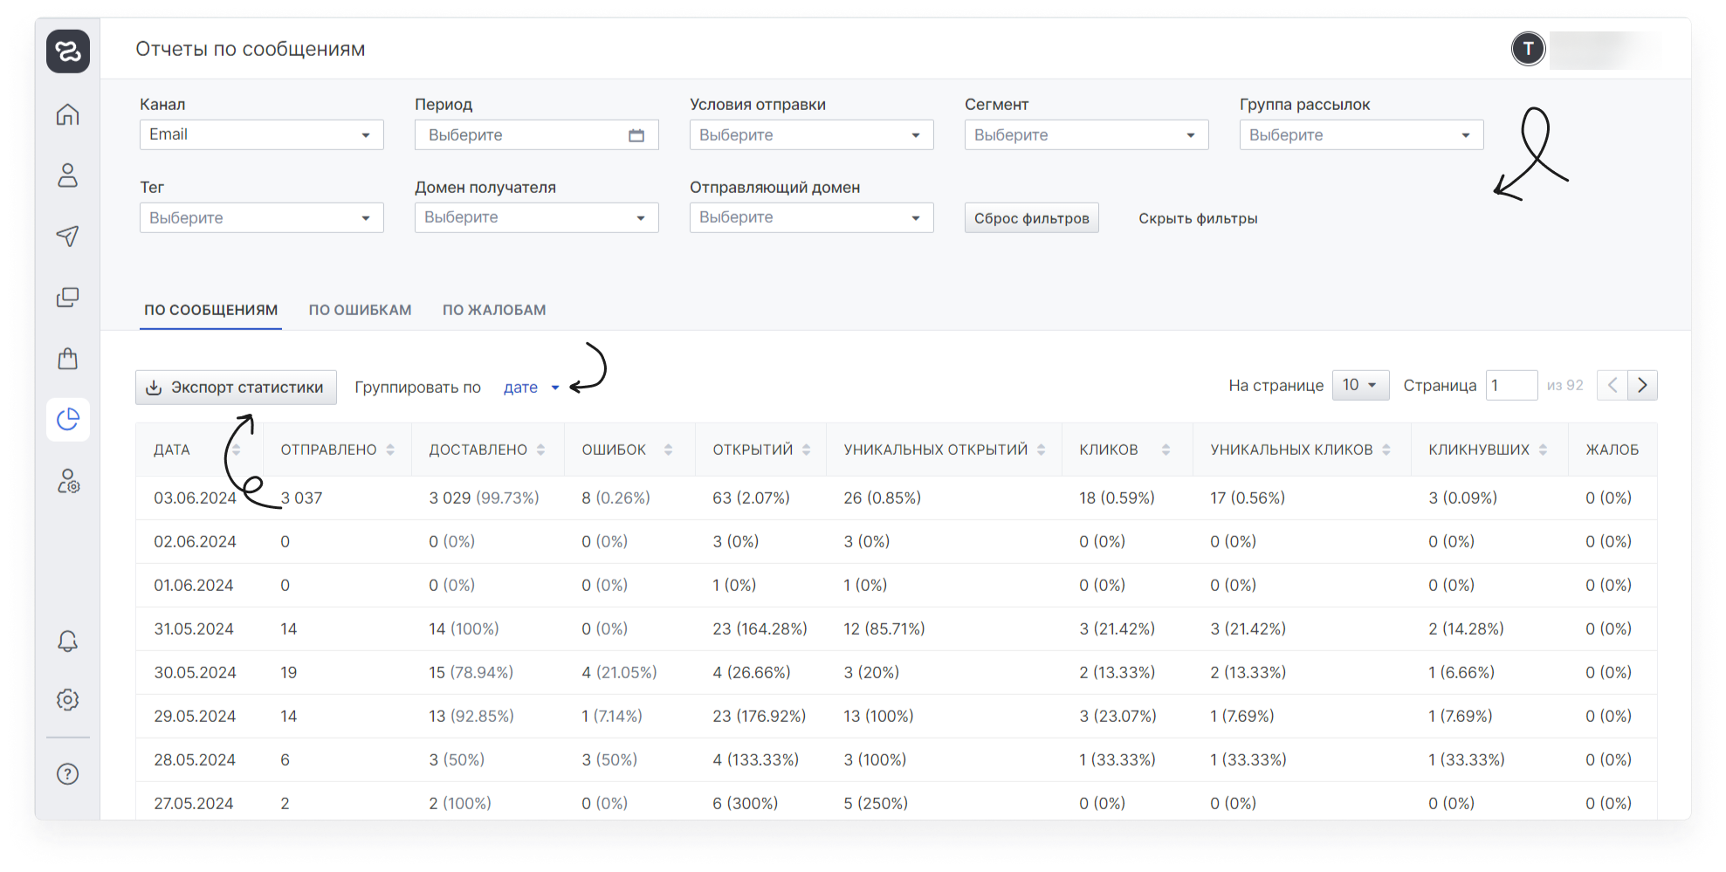Open the rows per page '10' dropdown
This screenshot has height=872, width=1726.
pyautogui.click(x=1360, y=385)
